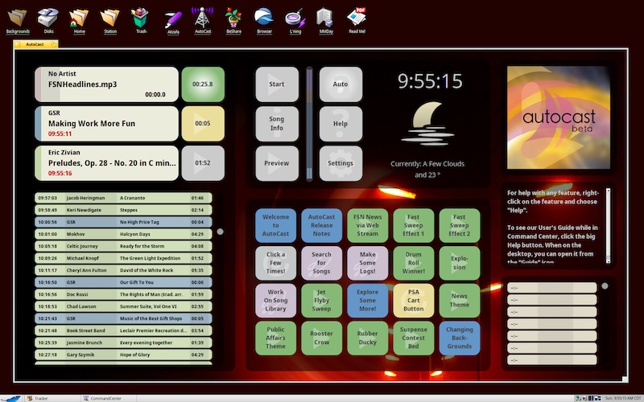Trigger the Public Affairs Theme cart
Image resolution: width=644 pixels, height=402 pixels.
(x=275, y=338)
